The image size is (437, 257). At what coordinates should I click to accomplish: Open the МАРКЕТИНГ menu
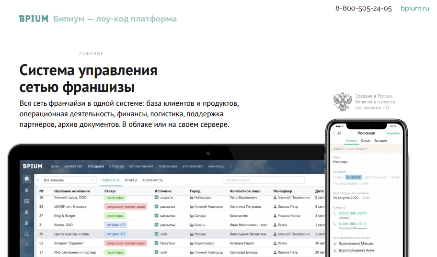click(74, 167)
